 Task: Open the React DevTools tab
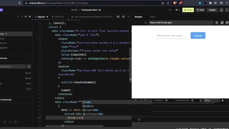[x=182, y=100]
